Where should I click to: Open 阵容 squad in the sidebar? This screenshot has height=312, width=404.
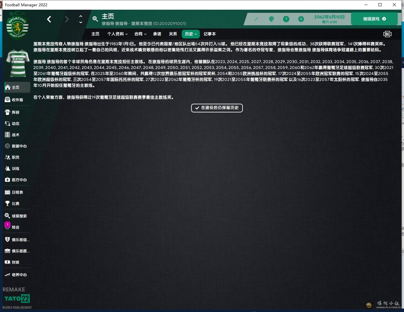coord(17,112)
